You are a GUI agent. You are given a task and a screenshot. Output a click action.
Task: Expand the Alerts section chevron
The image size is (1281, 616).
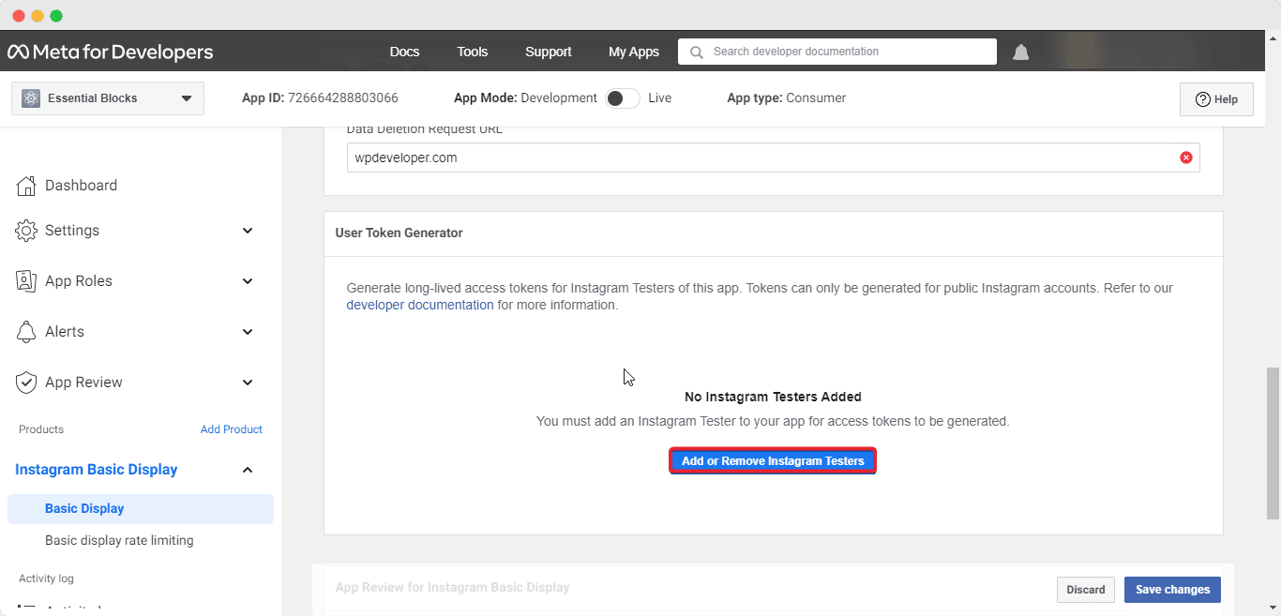click(248, 332)
